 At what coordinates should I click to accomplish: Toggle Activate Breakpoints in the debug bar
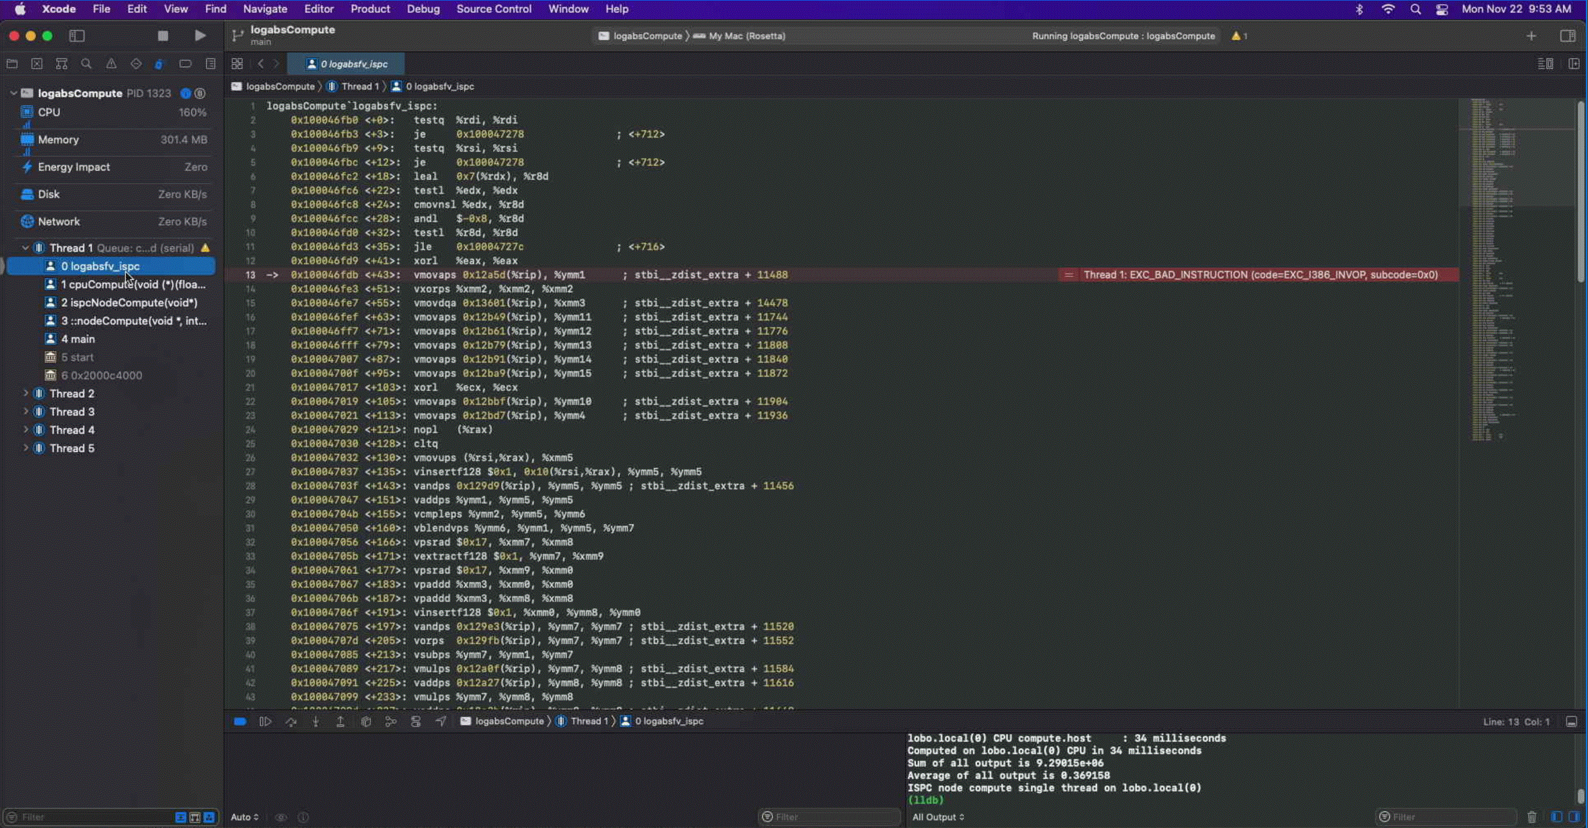(240, 721)
